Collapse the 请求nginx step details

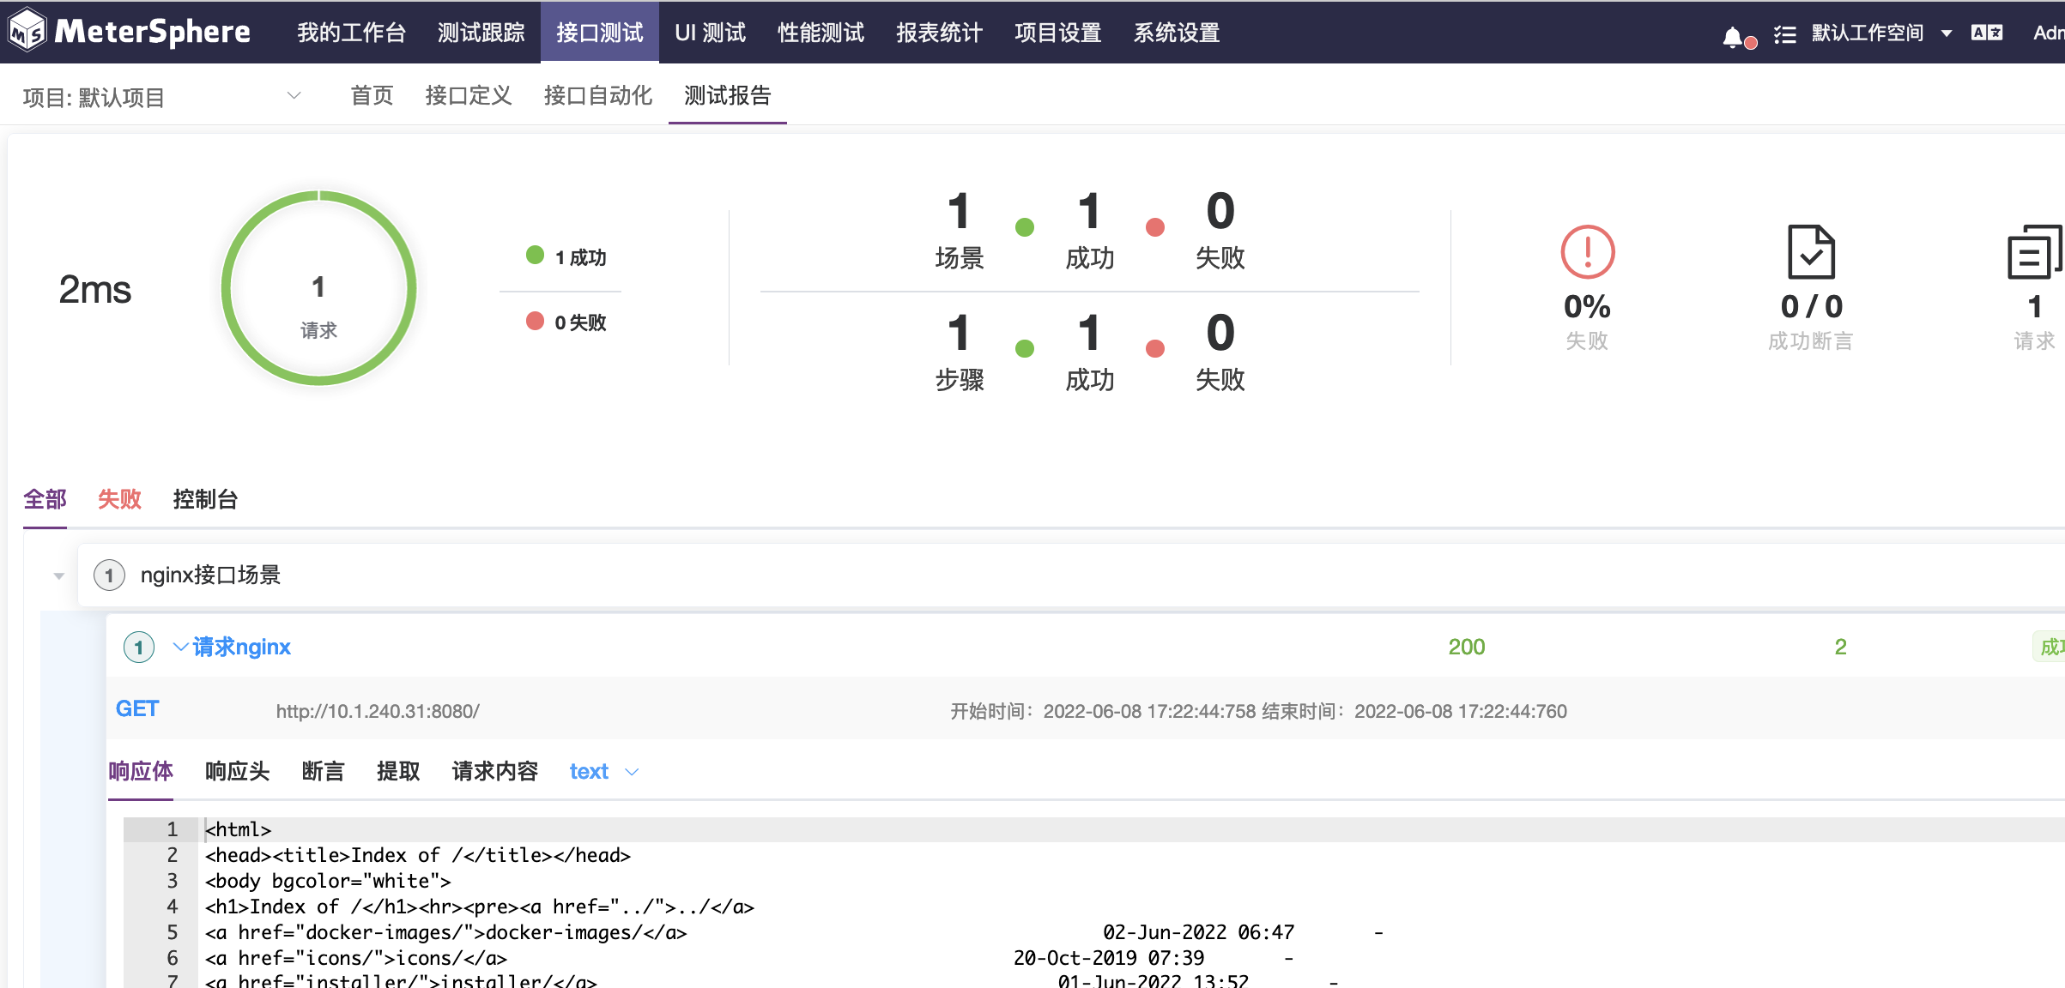[x=179, y=647]
